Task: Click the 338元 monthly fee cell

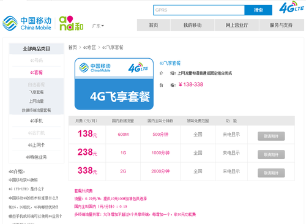Action: [x=88, y=171]
